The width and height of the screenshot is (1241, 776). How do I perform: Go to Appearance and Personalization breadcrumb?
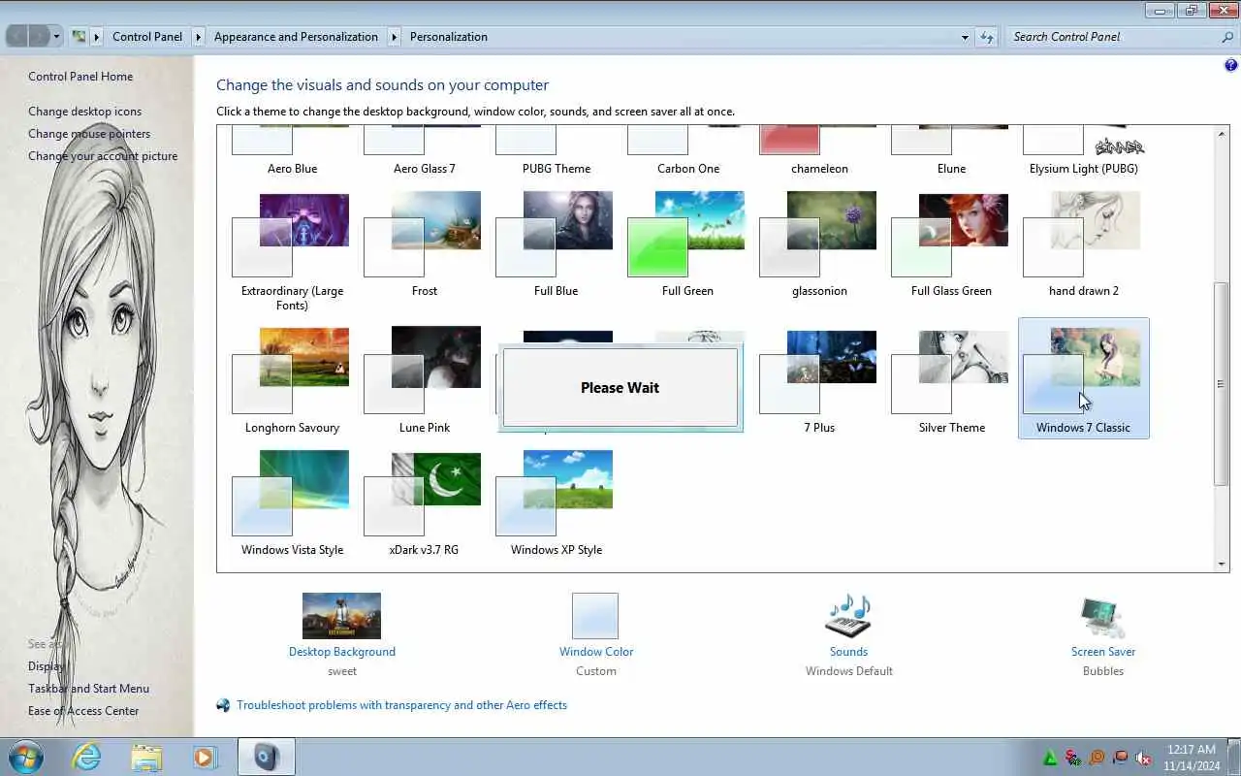296,37
